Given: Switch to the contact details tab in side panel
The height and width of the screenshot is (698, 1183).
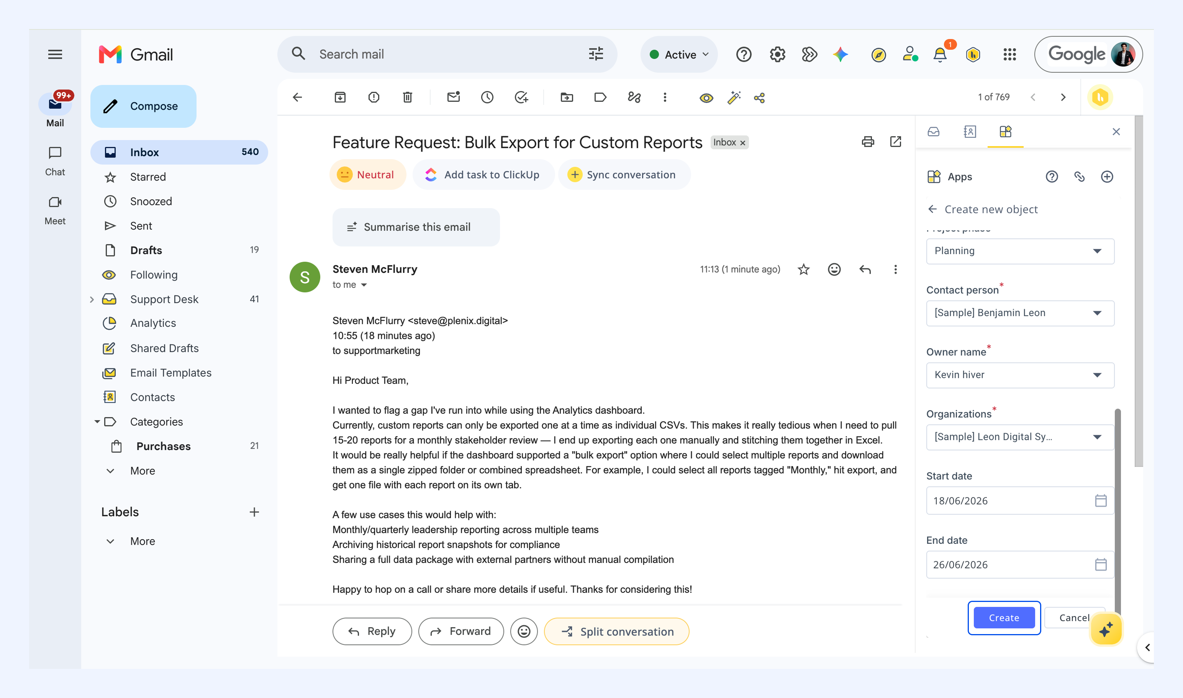Looking at the screenshot, I should (x=969, y=132).
